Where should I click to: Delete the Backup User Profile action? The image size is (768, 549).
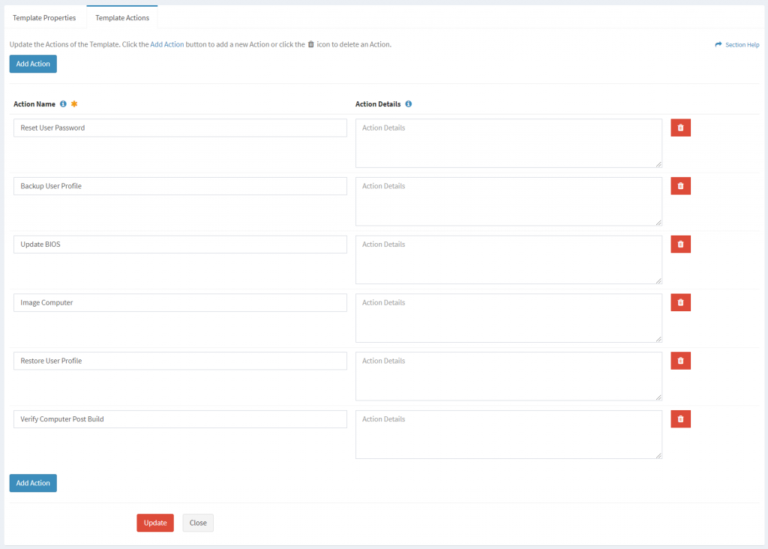pos(680,185)
